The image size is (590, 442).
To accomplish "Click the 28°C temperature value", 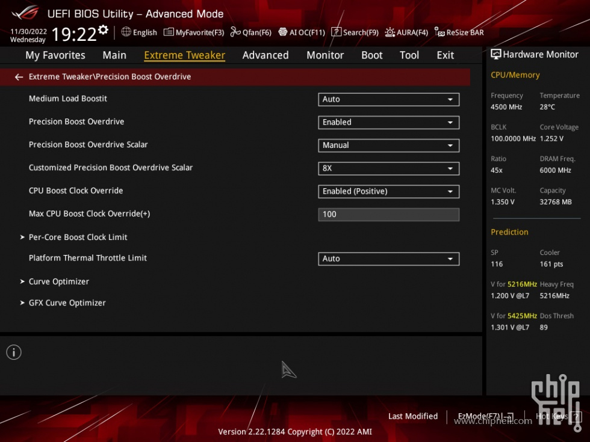I will point(547,107).
